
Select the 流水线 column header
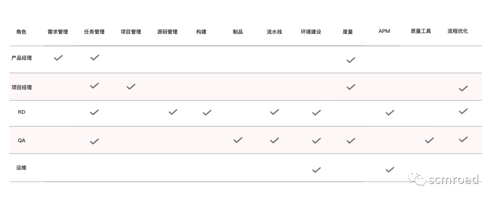click(275, 32)
